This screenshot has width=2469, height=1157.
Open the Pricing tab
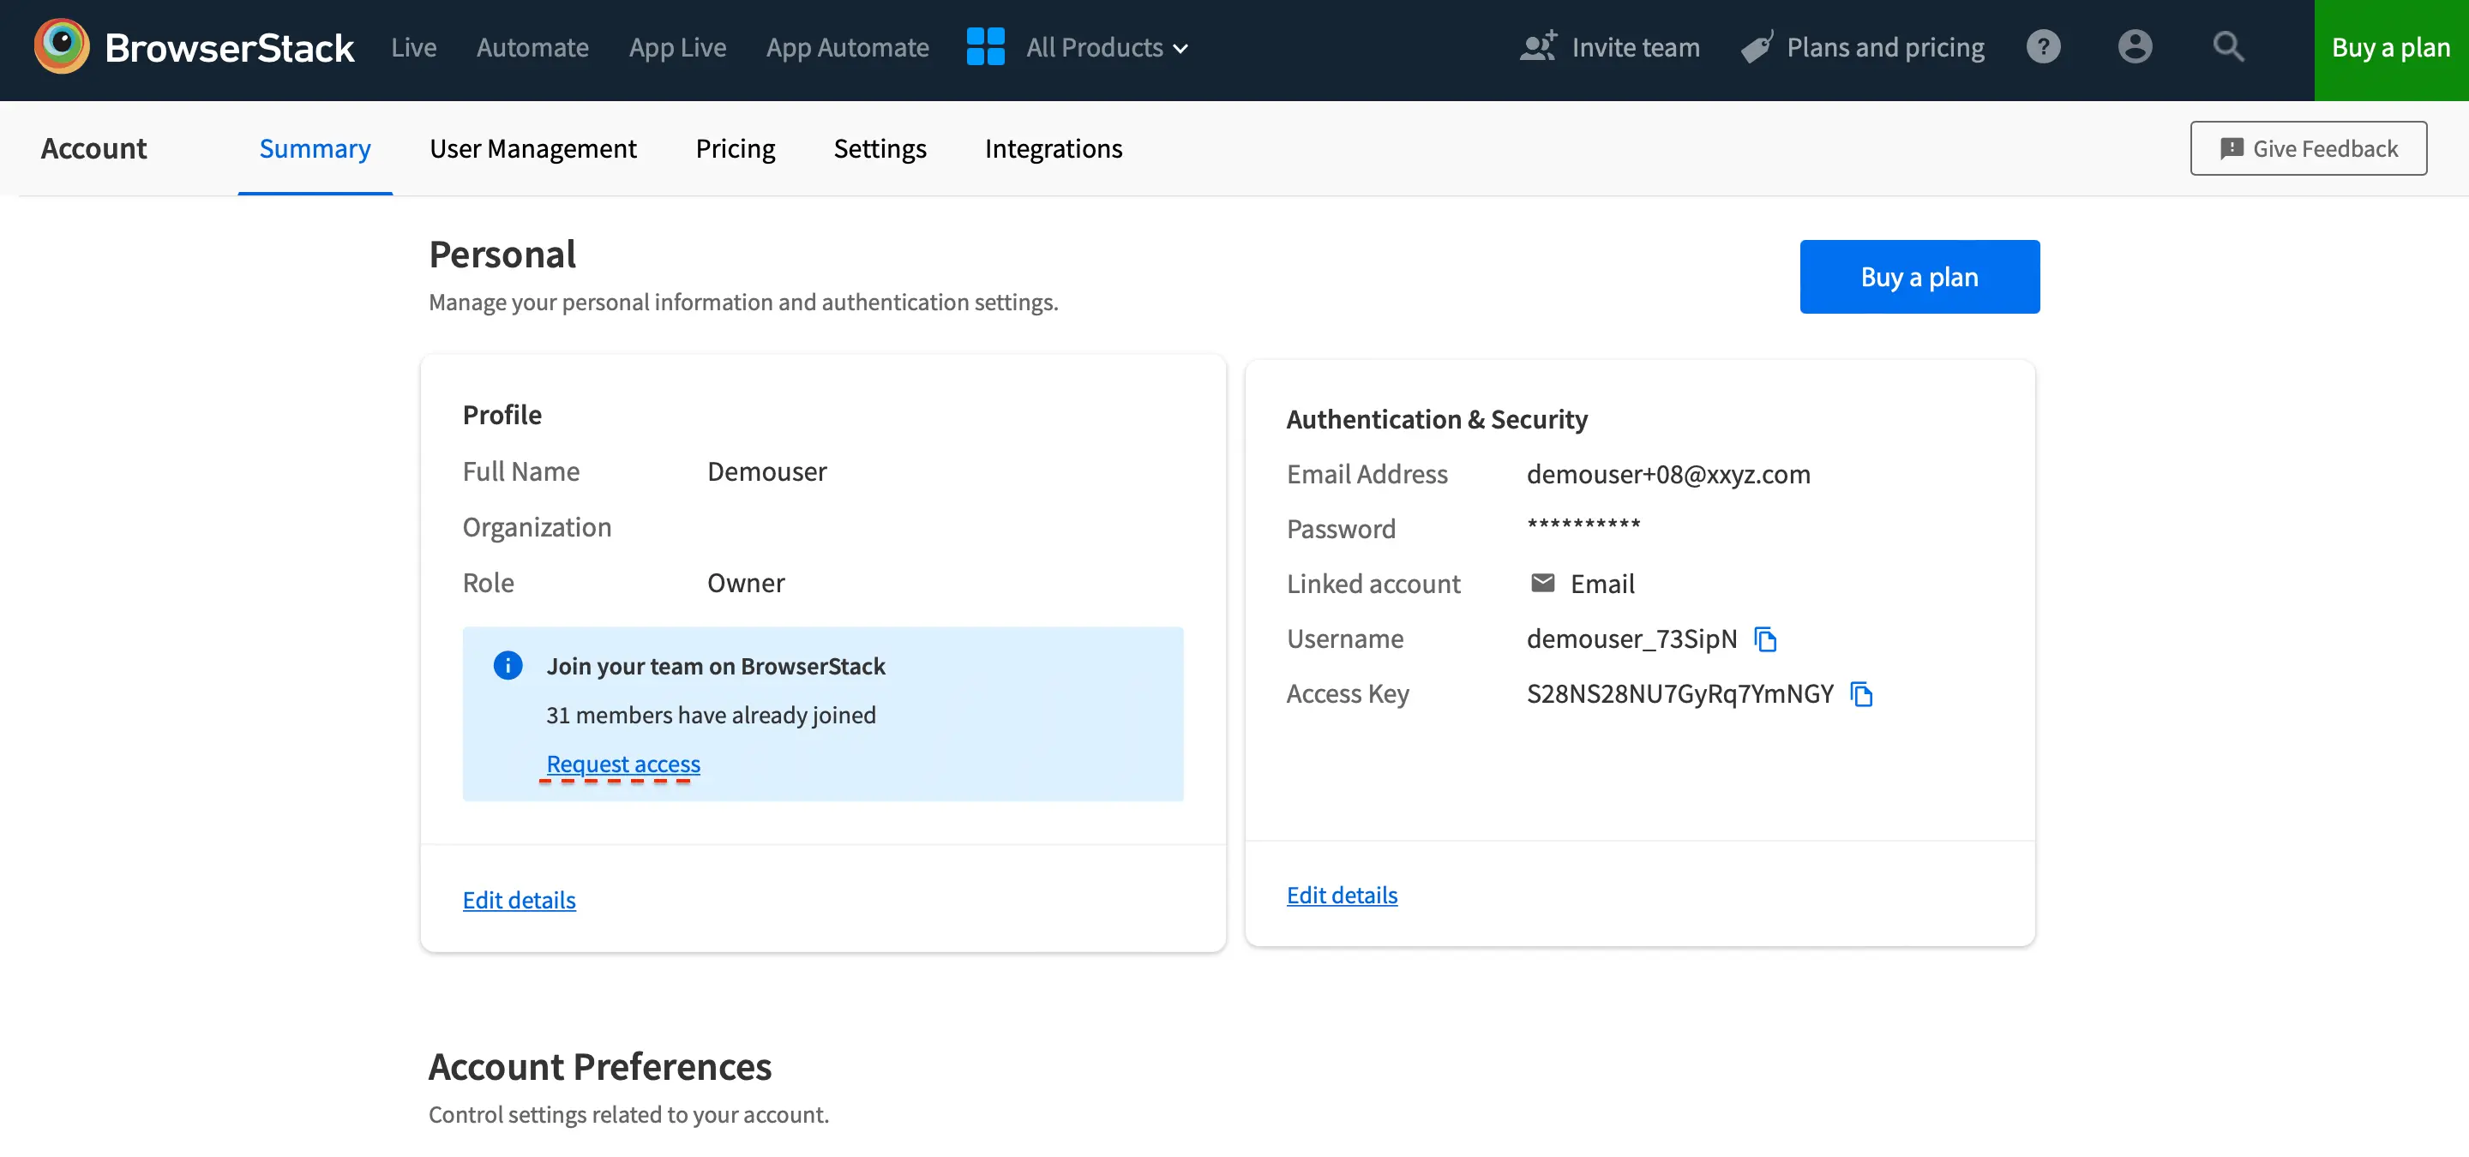(736, 148)
